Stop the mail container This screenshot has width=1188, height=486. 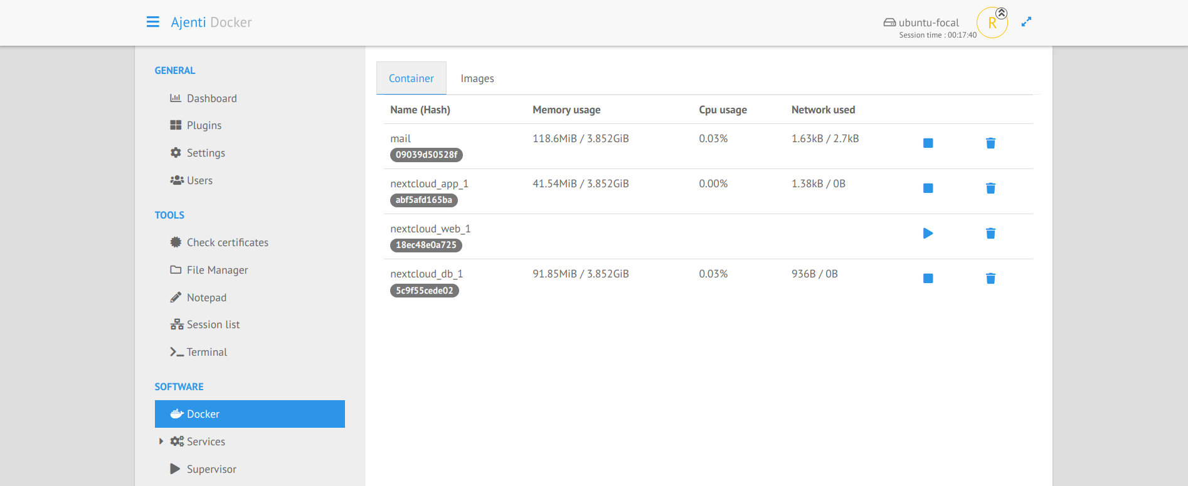[x=928, y=143]
